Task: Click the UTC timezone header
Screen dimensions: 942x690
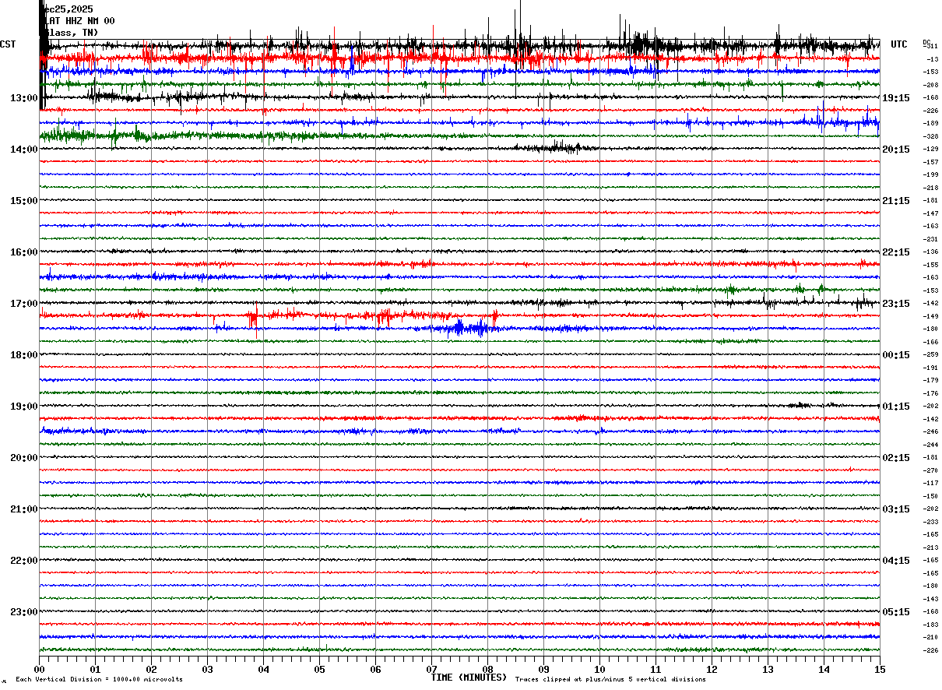Action: (899, 44)
